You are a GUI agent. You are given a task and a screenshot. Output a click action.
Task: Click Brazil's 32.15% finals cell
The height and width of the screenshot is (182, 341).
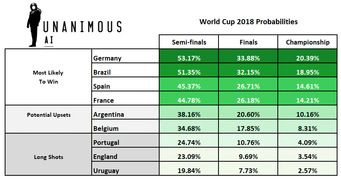pos(248,72)
